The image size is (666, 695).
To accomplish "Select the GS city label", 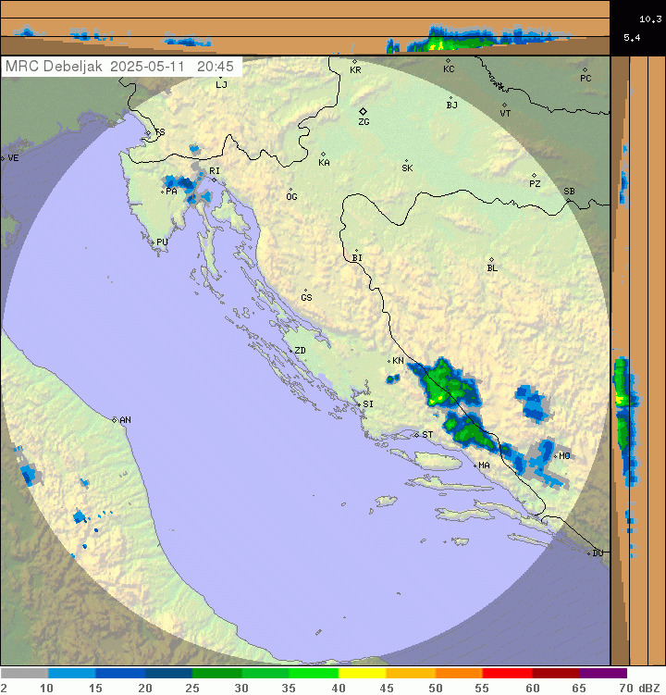I will click(x=306, y=297).
